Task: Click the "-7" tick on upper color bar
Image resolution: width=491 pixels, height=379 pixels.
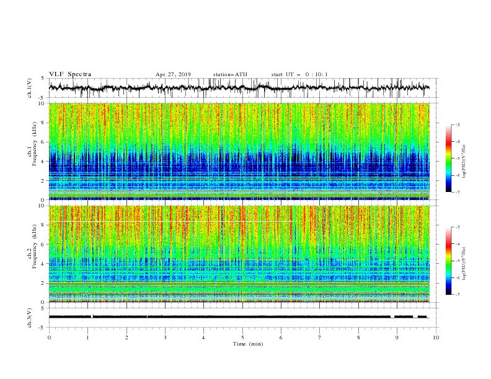Action: coord(457,192)
